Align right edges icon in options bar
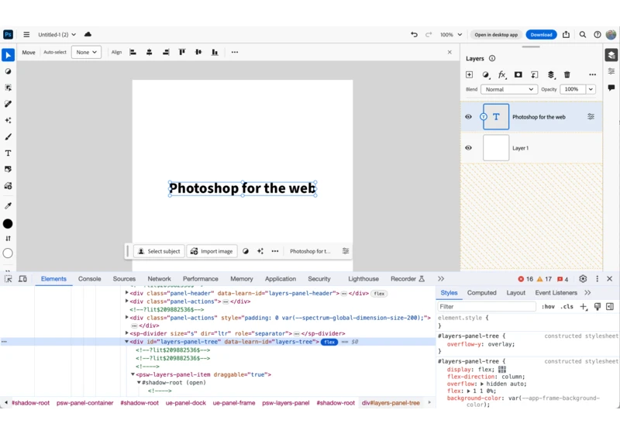This screenshot has height=434, width=620. (x=166, y=52)
